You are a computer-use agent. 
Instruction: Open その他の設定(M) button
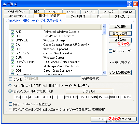click(x=120, y=72)
